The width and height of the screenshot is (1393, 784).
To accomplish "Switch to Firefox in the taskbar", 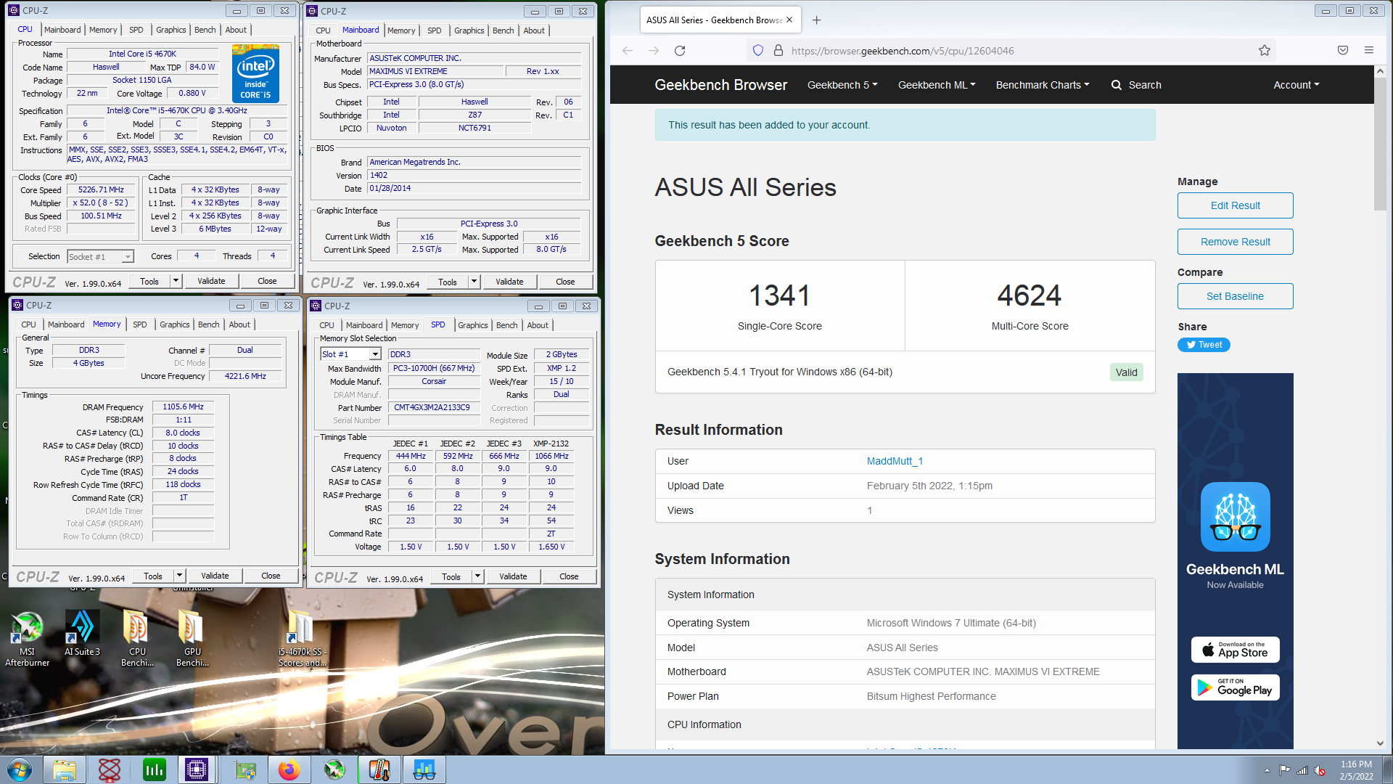I will (289, 769).
